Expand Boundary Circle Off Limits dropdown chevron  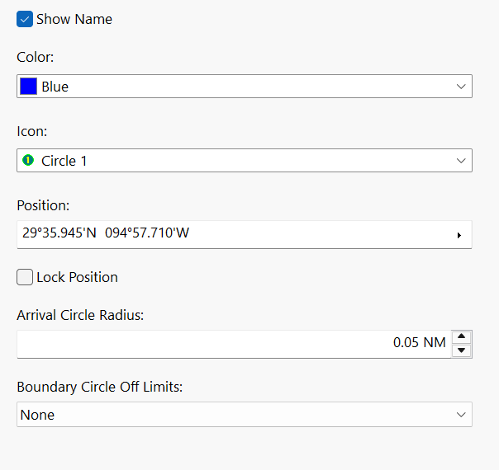pyautogui.click(x=461, y=415)
